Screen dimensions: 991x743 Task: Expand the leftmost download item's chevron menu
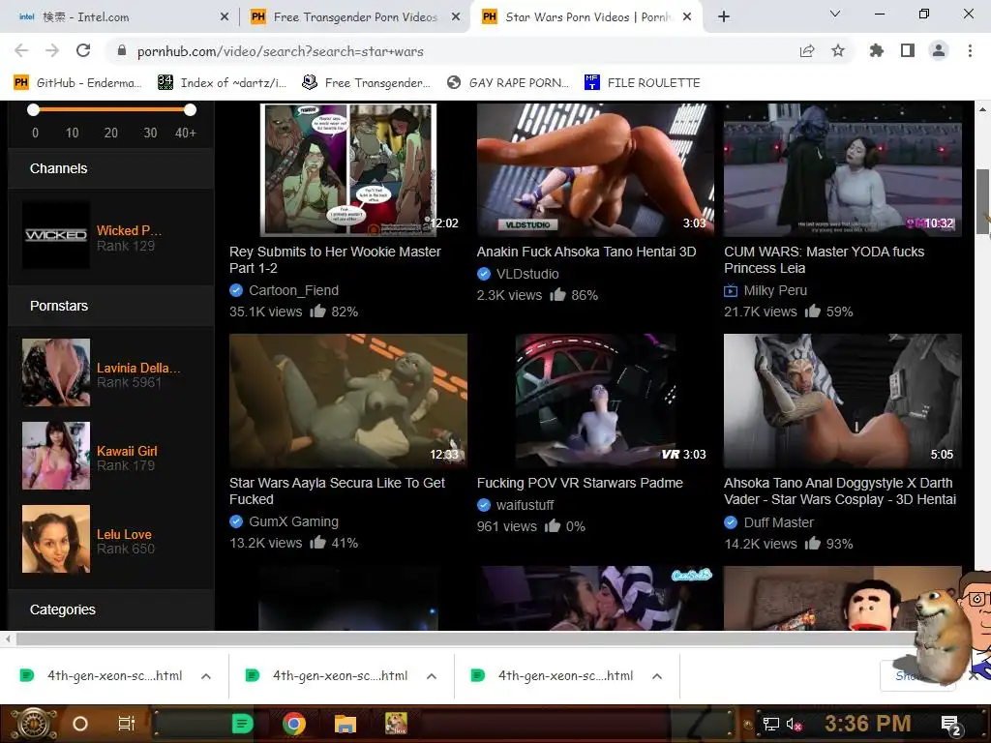click(x=206, y=676)
